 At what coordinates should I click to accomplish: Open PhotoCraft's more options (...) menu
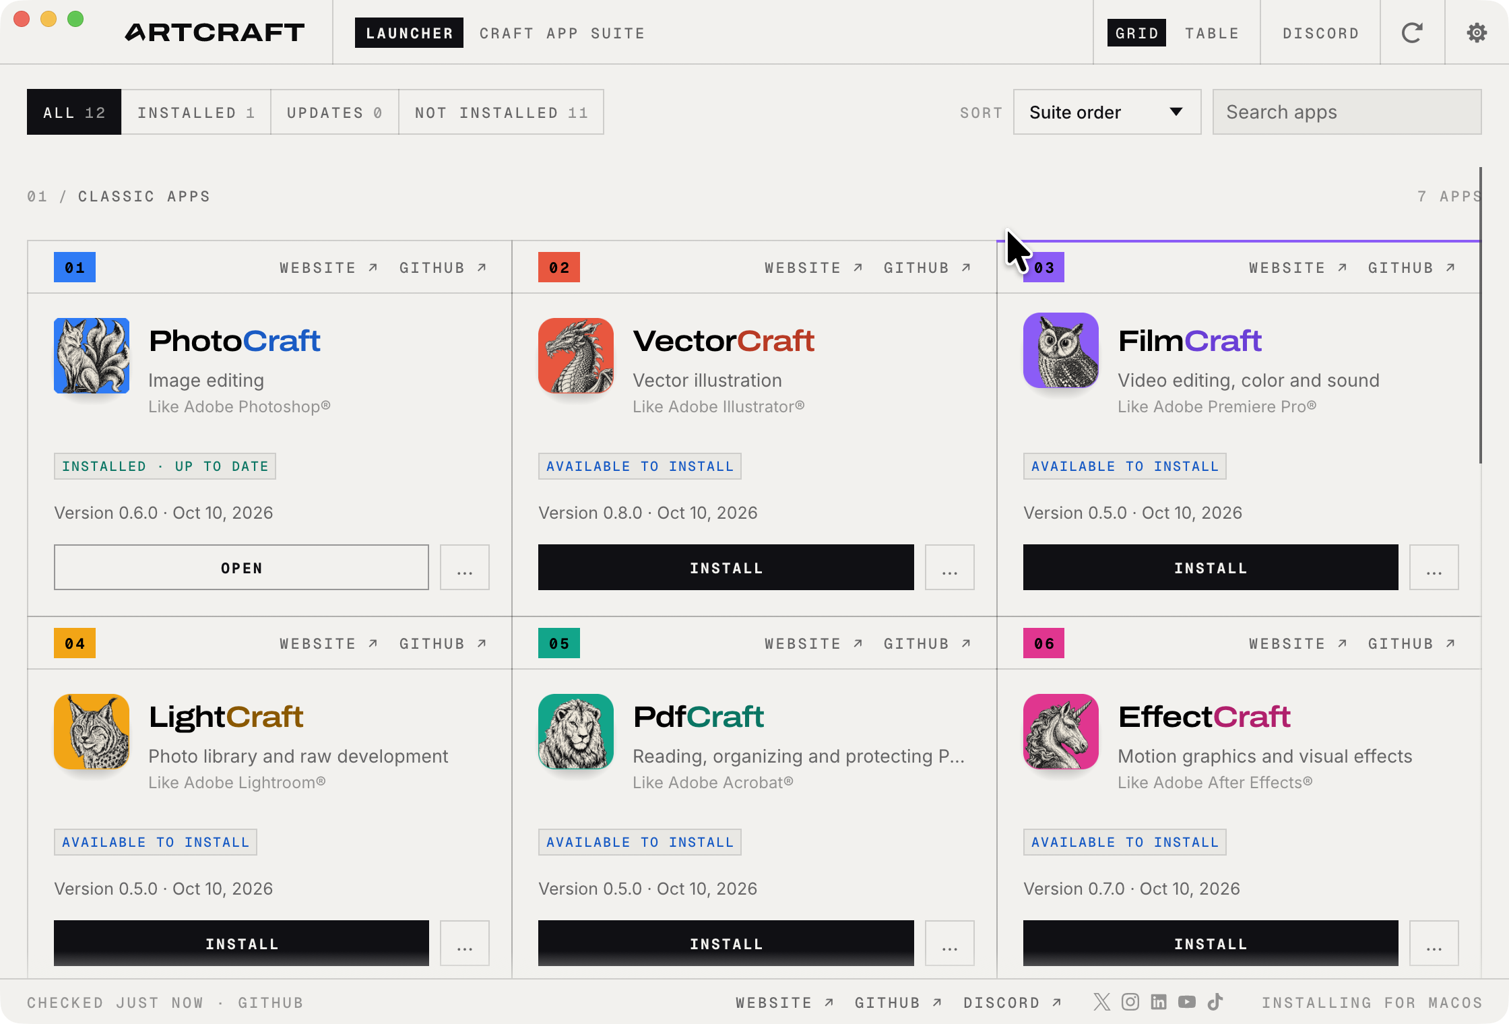coord(465,567)
